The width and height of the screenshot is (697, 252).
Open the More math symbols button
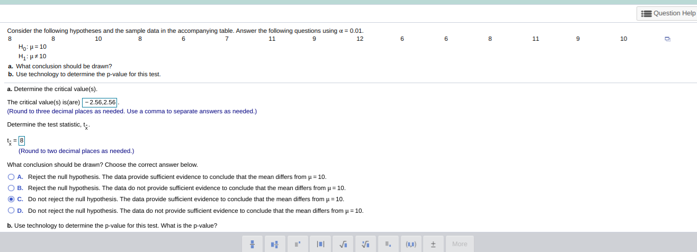[460, 244]
